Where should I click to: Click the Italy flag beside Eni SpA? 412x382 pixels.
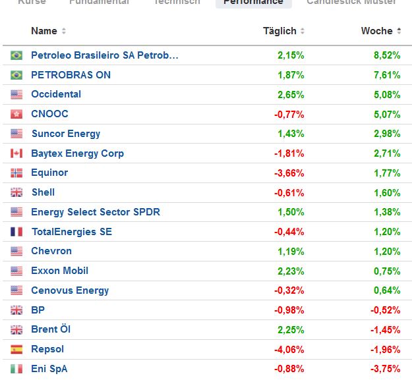(x=16, y=369)
